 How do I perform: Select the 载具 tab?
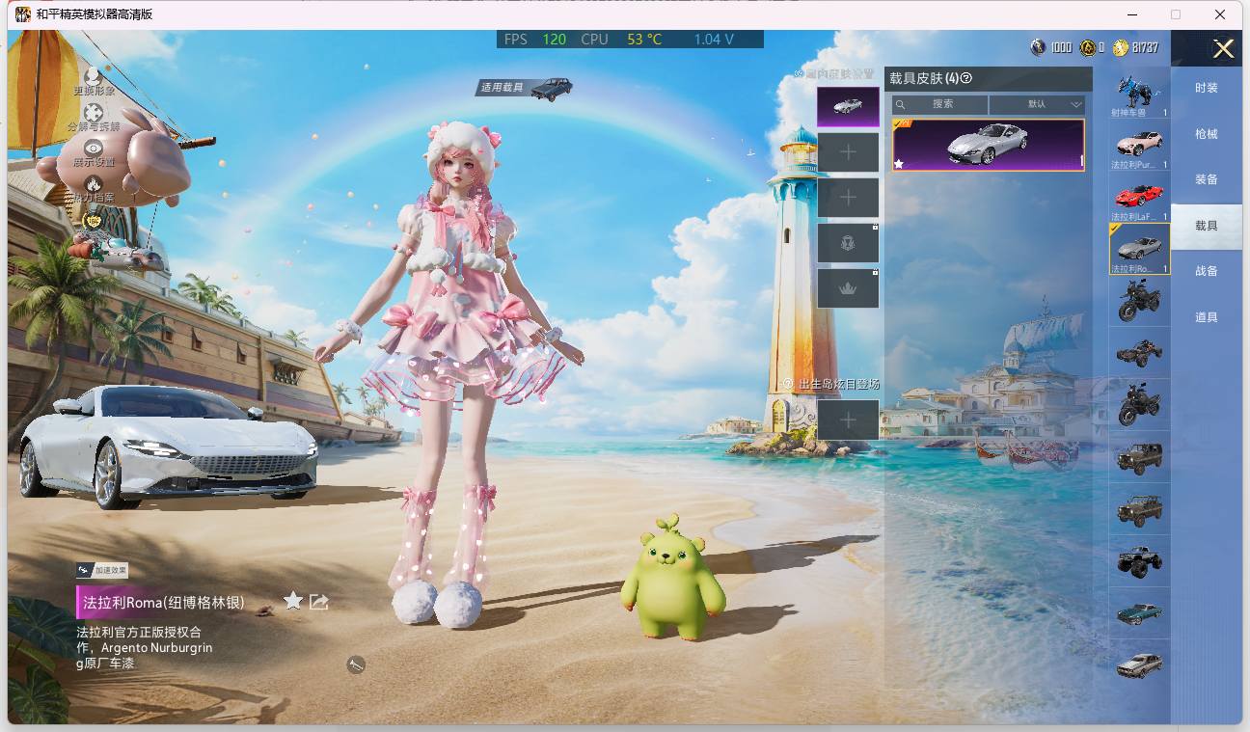point(1207,226)
